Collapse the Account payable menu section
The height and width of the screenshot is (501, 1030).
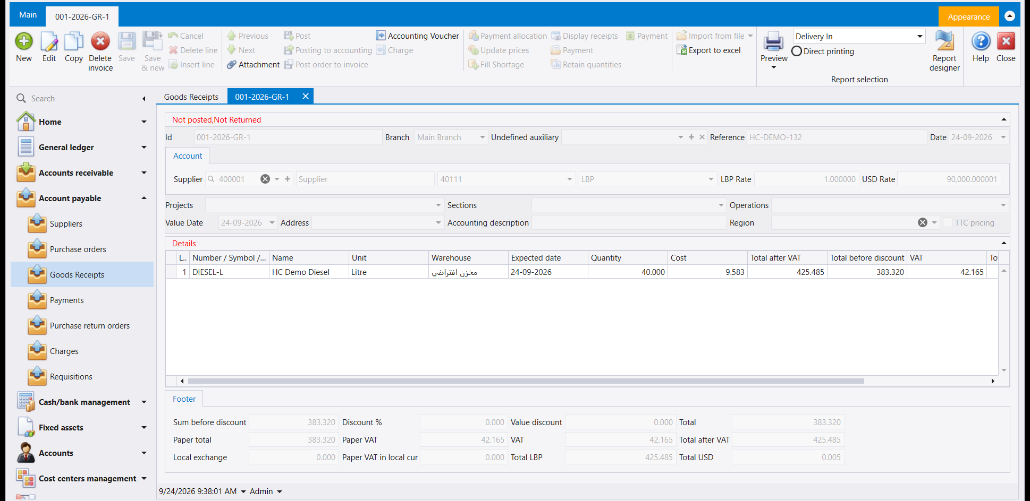coord(144,198)
